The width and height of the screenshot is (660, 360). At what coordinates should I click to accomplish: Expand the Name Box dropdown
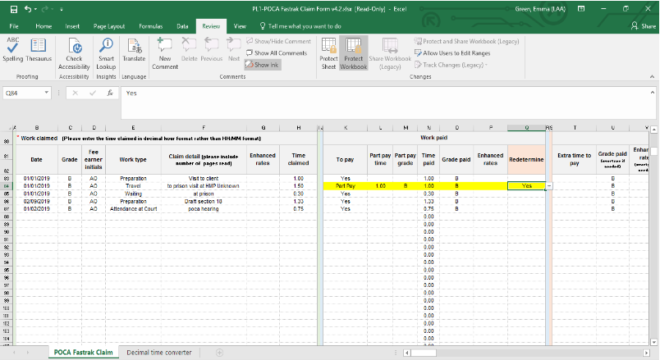[47, 93]
